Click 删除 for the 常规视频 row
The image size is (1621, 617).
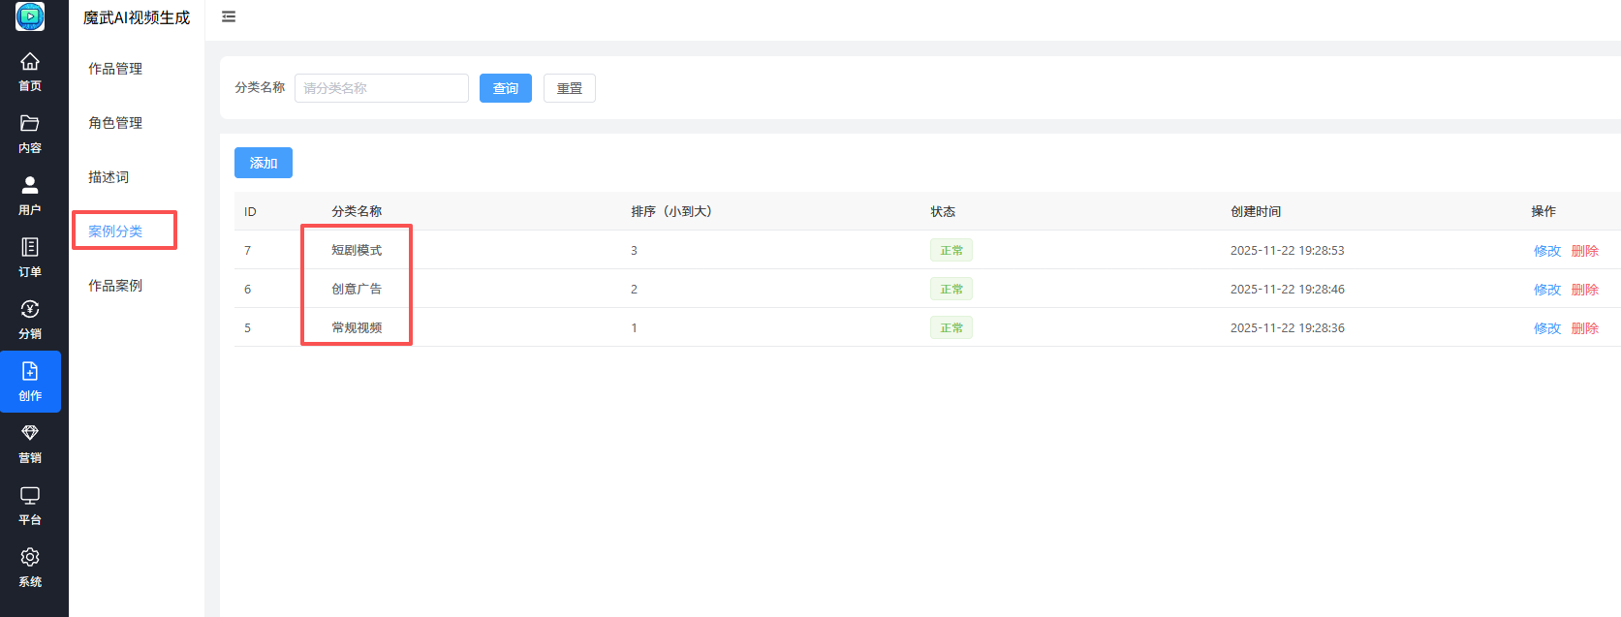pyautogui.click(x=1585, y=328)
